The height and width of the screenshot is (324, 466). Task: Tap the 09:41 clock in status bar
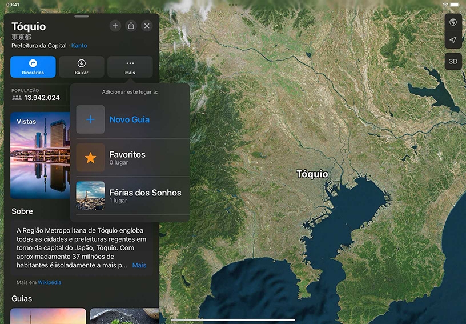[x=13, y=5]
